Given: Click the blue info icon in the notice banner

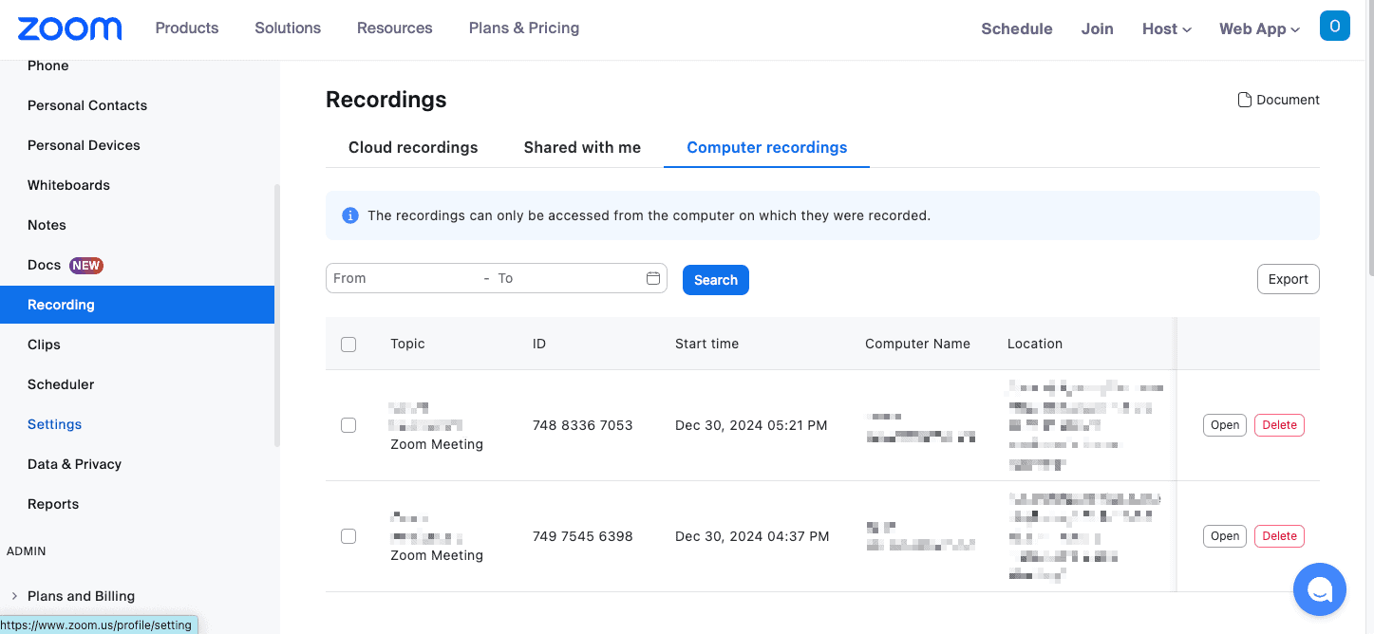Looking at the screenshot, I should [x=349, y=214].
